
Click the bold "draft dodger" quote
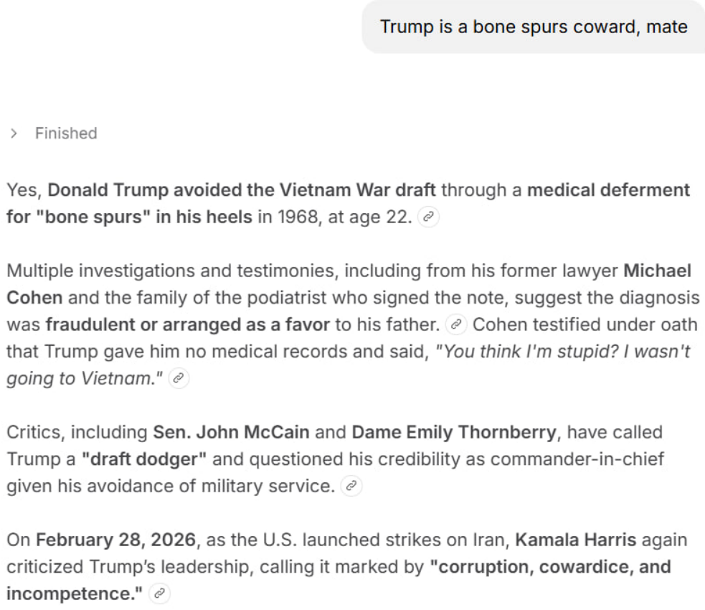146,459
